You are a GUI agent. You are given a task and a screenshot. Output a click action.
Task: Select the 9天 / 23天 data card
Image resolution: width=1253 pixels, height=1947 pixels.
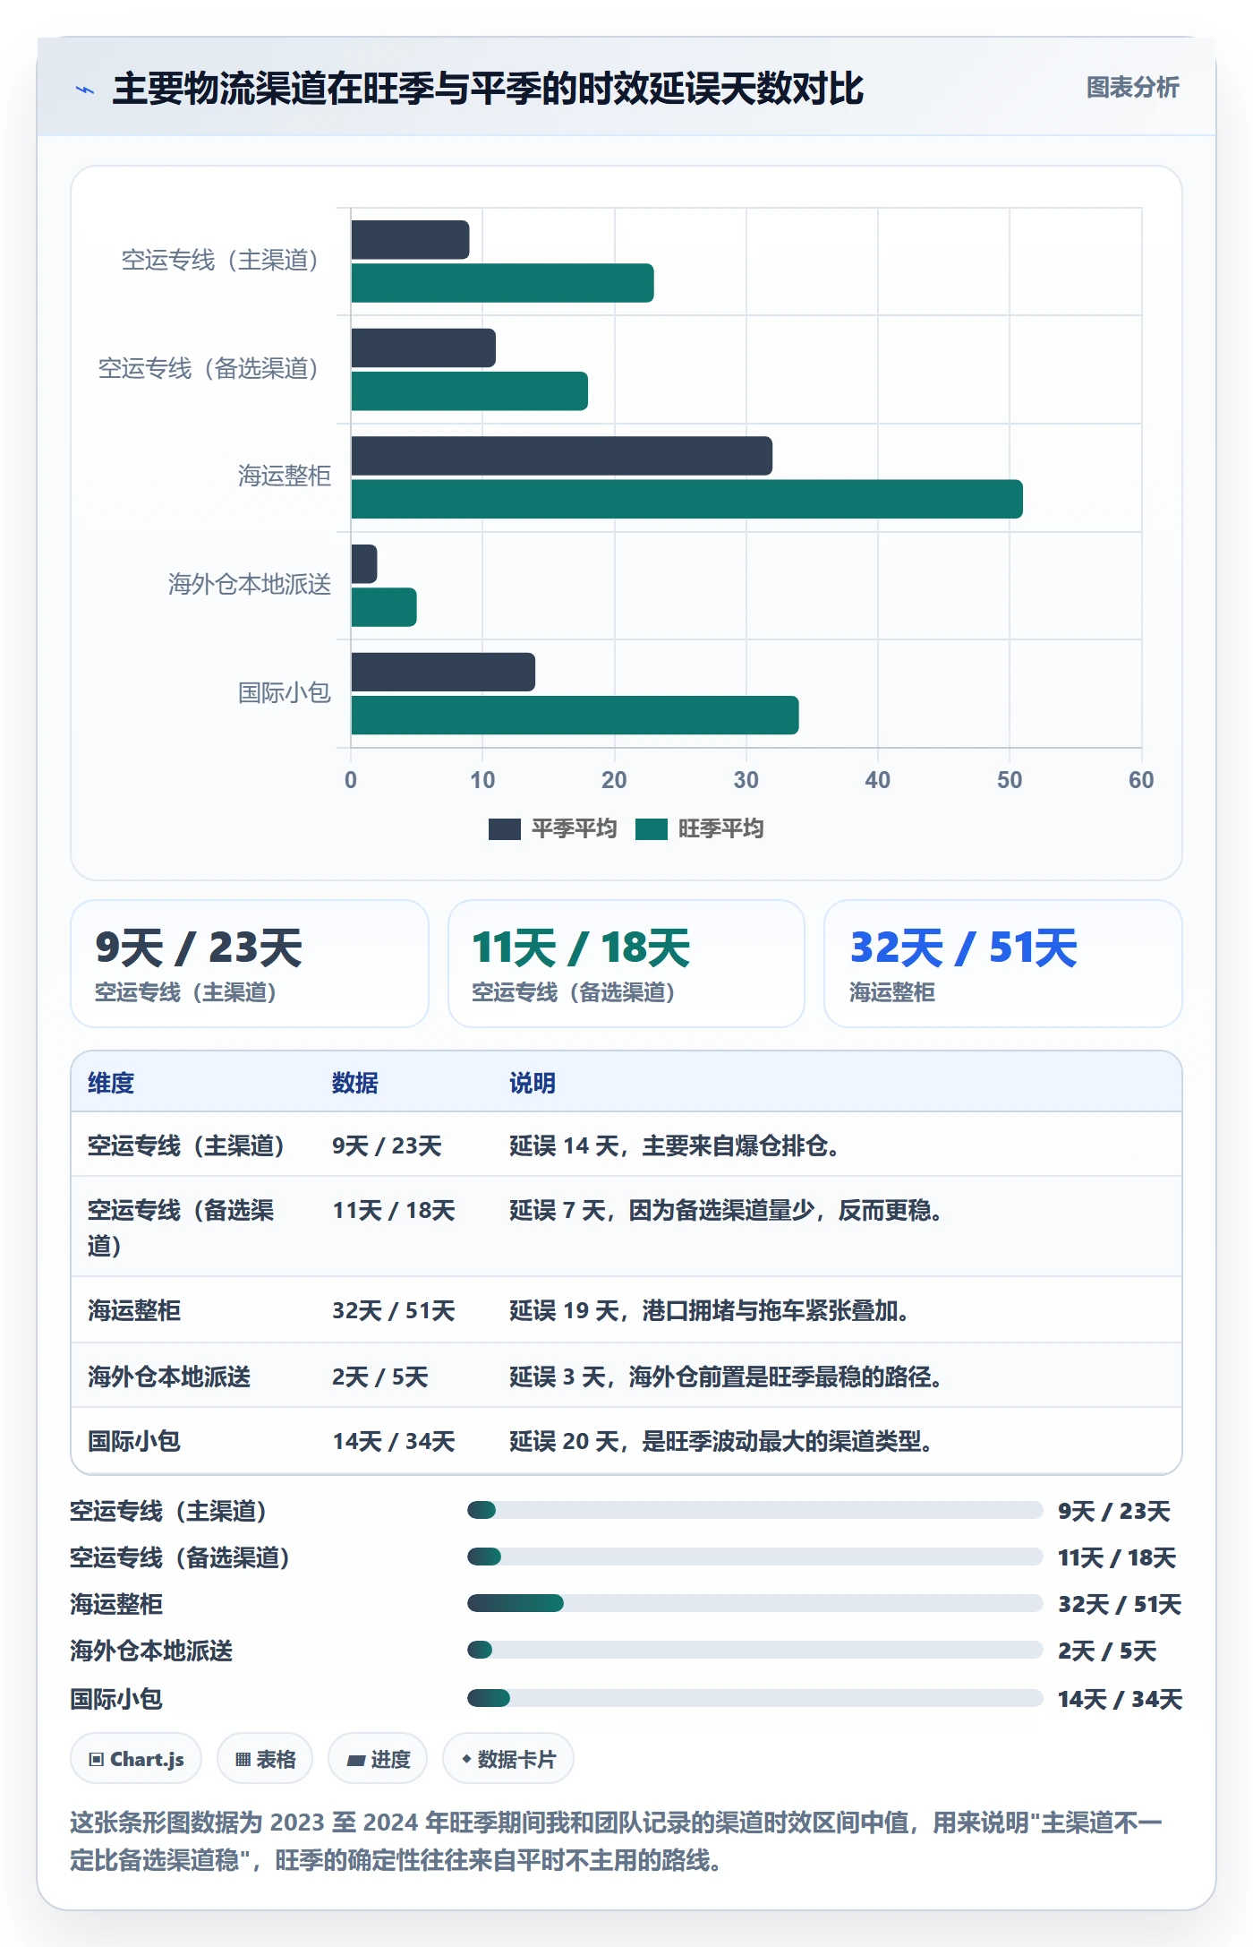pos(250,964)
